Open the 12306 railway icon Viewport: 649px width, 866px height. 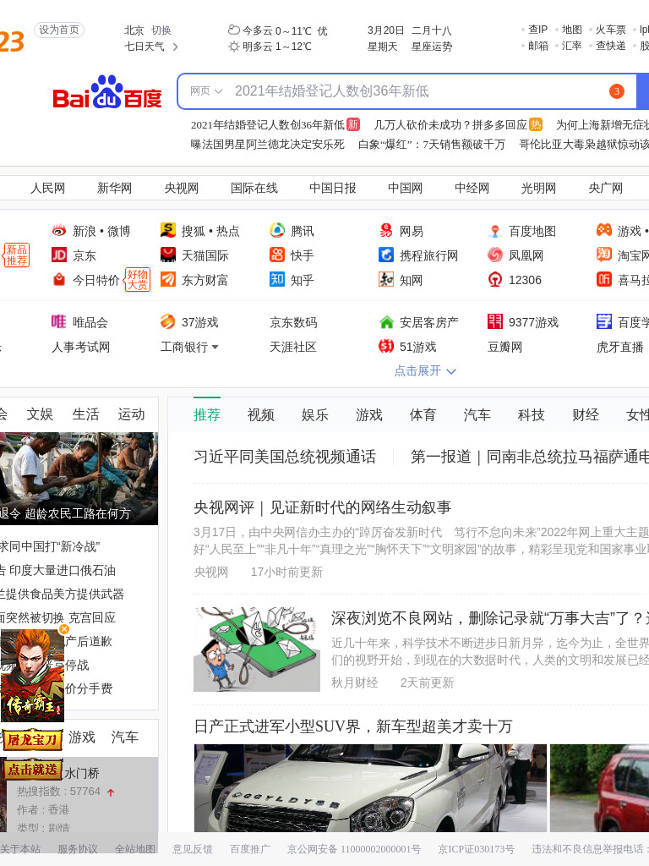click(495, 279)
